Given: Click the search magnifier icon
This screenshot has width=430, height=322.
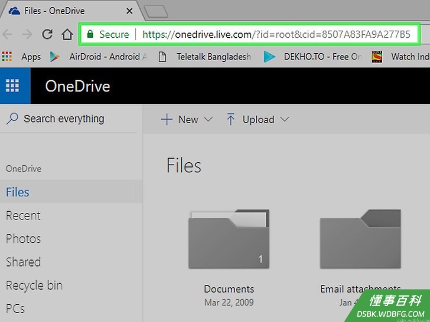Looking at the screenshot, I should [12, 119].
